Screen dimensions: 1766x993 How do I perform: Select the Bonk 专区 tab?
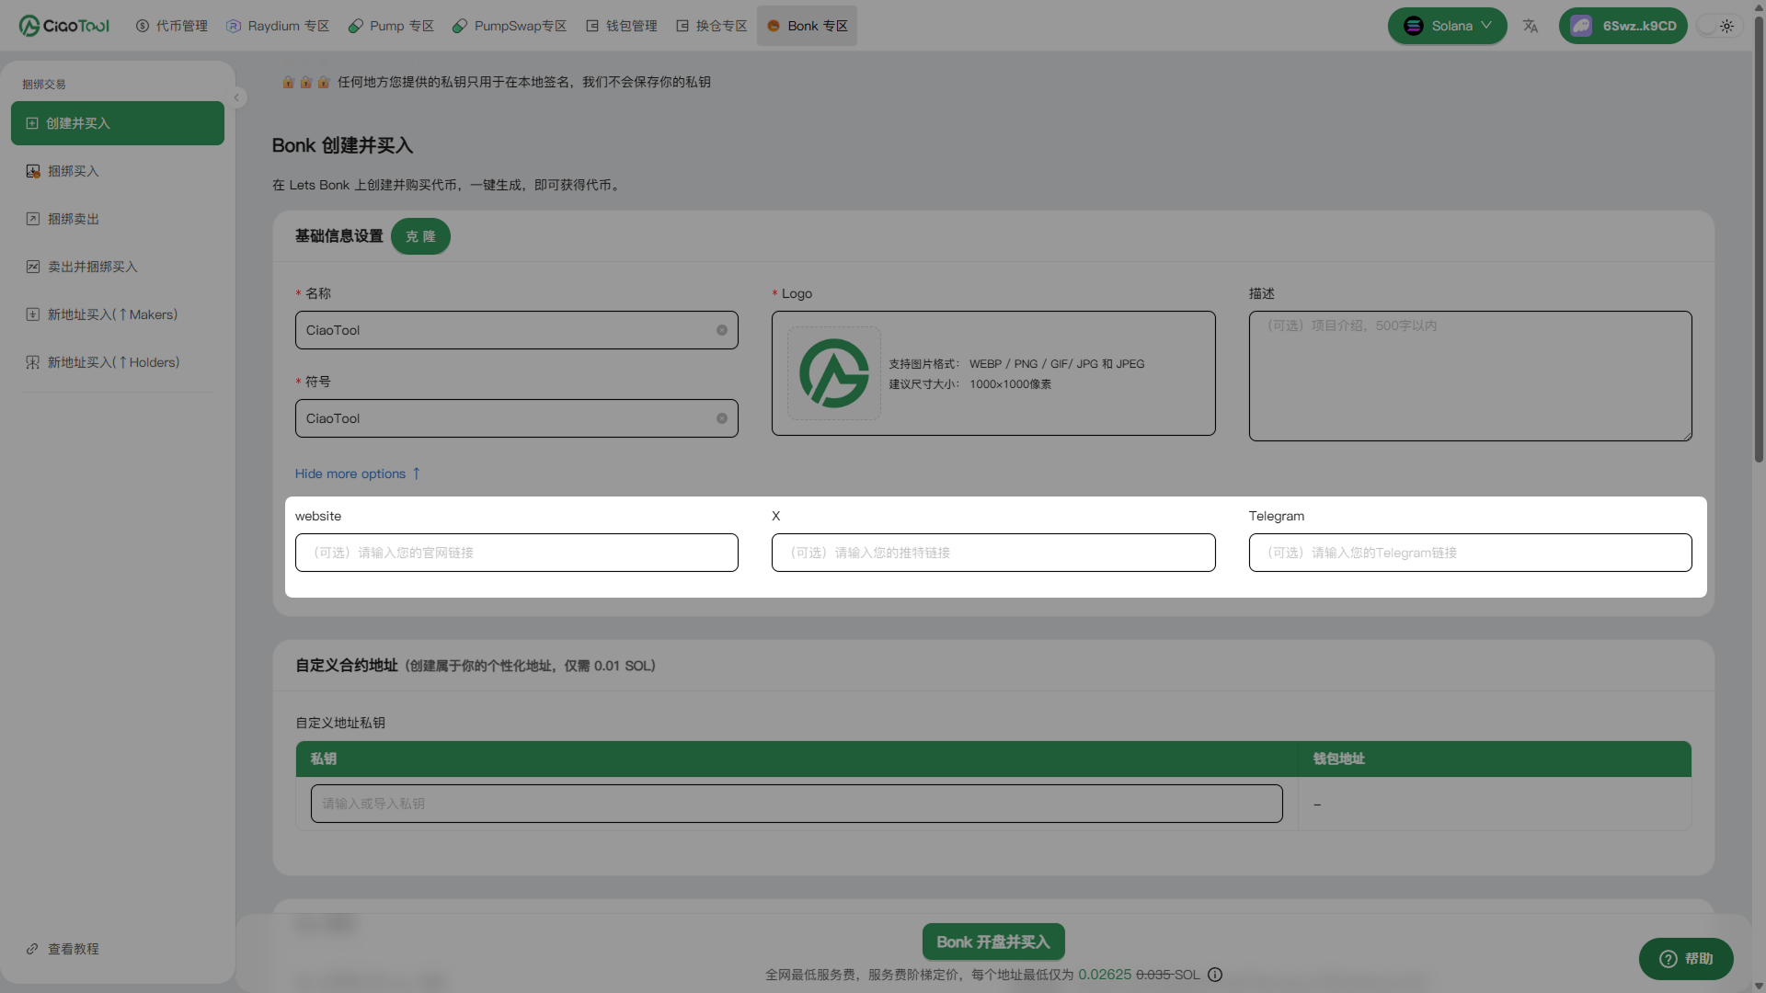point(807,26)
